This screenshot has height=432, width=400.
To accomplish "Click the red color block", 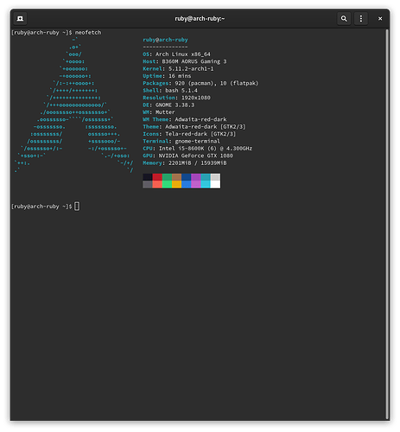I will [157, 177].
